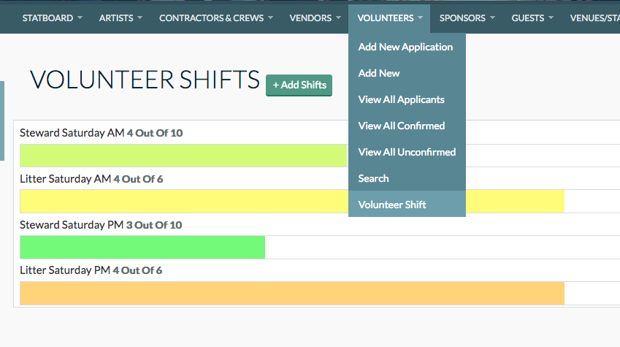Expand the Artists navigation menu
Image resolution: width=620 pixels, height=347 pixels.
click(120, 18)
